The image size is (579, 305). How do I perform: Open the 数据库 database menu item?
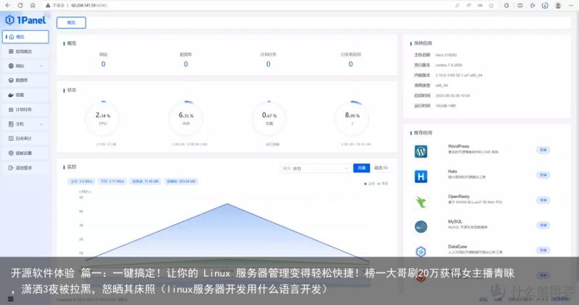click(x=25, y=80)
